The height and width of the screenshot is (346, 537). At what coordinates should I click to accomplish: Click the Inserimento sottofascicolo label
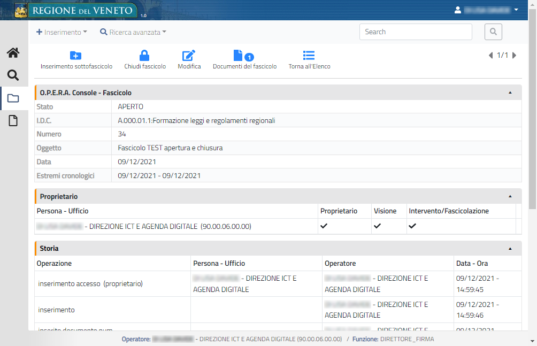coord(76,66)
